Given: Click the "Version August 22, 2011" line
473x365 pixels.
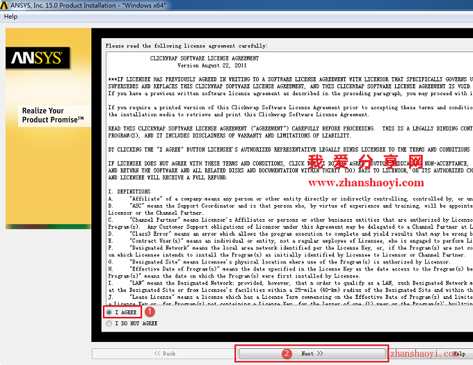Looking at the screenshot, I should [x=212, y=65].
